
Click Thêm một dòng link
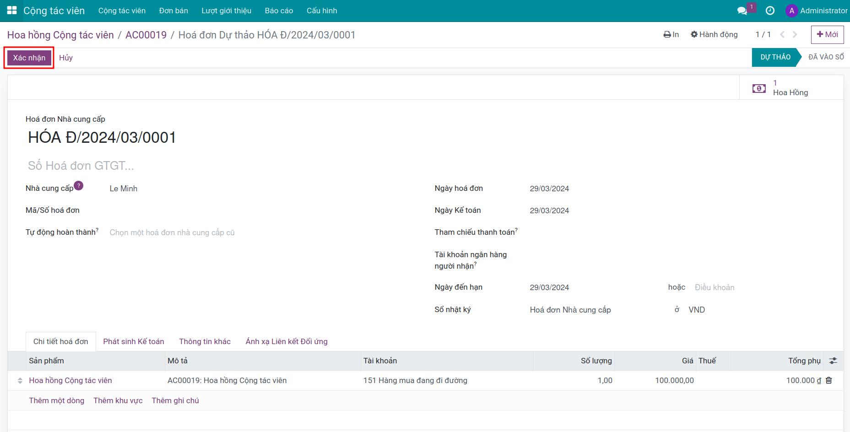(57, 400)
